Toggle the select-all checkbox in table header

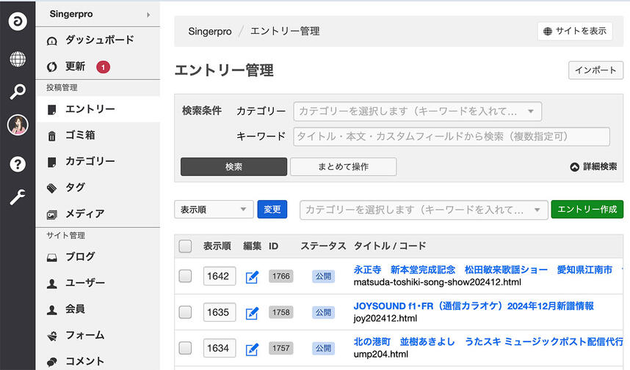186,246
